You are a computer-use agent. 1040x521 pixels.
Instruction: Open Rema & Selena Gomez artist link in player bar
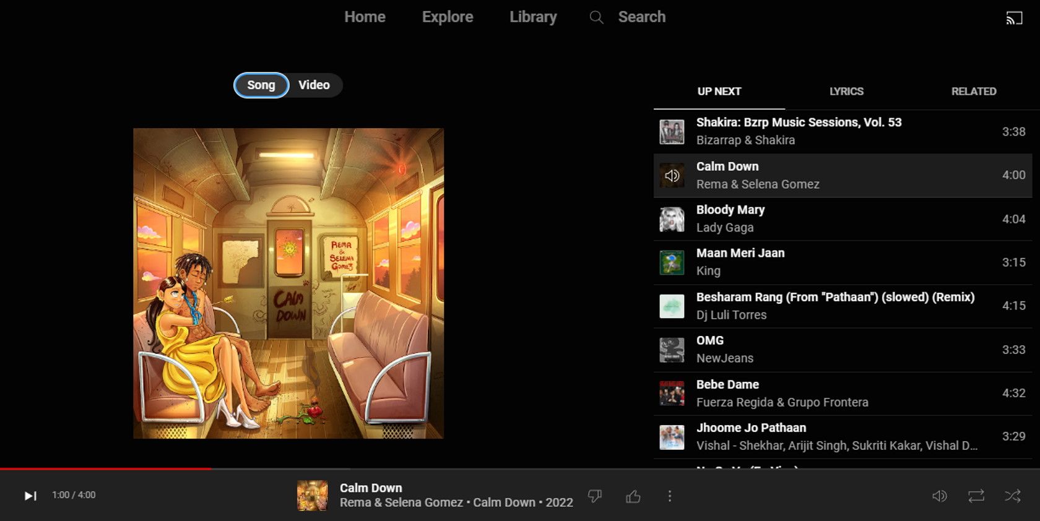(x=401, y=503)
